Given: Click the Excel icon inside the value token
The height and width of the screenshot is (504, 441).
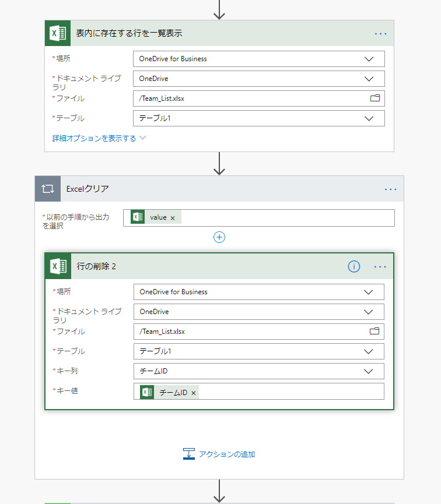Looking at the screenshot, I should pyautogui.click(x=136, y=216).
